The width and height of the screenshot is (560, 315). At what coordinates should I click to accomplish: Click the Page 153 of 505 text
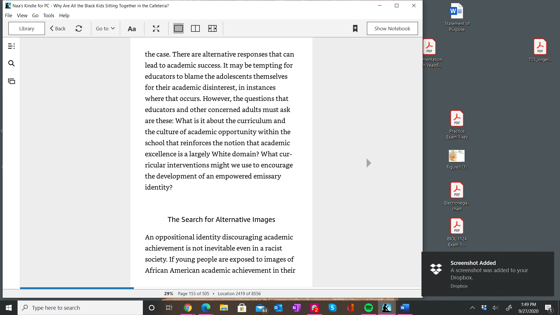pyautogui.click(x=193, y=294)
